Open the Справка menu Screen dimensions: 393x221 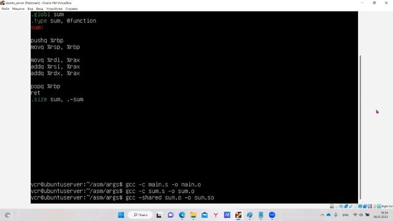tap(71, 9)
